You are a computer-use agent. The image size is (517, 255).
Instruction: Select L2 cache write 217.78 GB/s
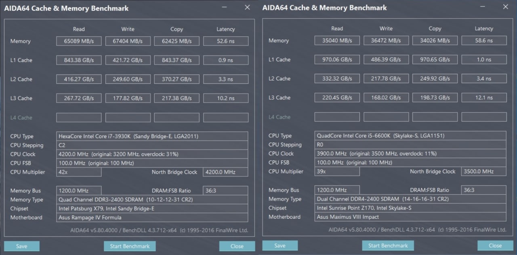pyautogui.click(x=386, y=78)
